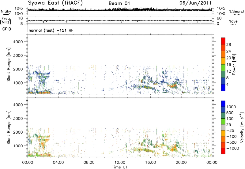Click the '18' tick on the frequency axis
245x169 pixels.
(x=20, y=18)
